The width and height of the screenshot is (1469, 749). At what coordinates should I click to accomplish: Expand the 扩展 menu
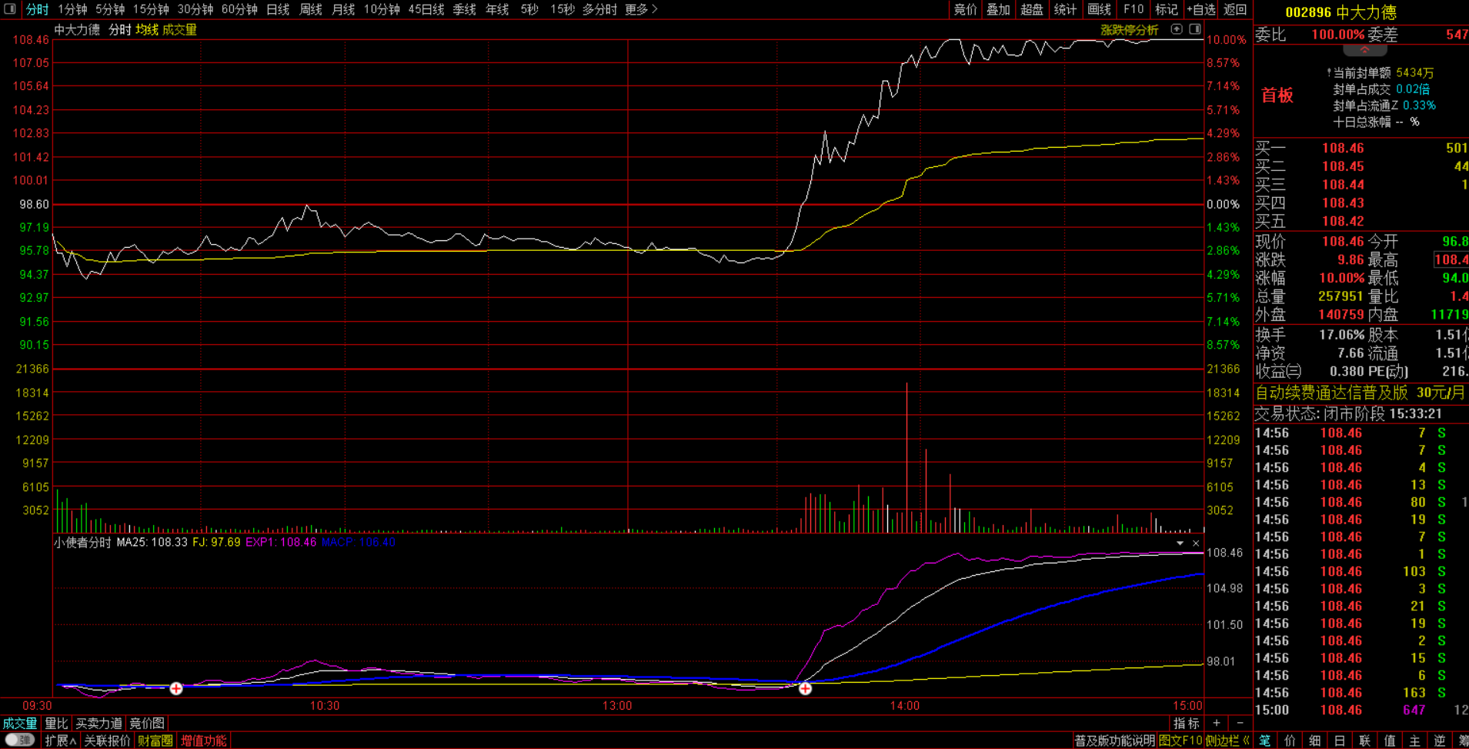click(61, 741)
